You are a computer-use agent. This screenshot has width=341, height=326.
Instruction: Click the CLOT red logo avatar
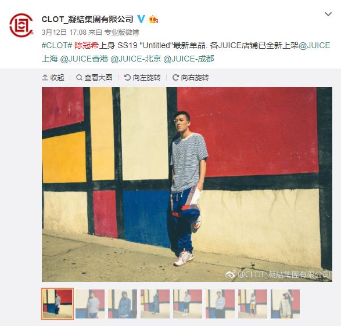click(x=21, y=25)
